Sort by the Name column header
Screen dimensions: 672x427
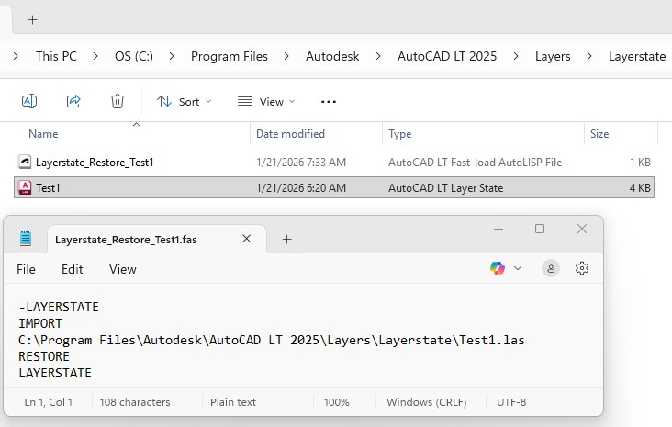coord(43,134)
